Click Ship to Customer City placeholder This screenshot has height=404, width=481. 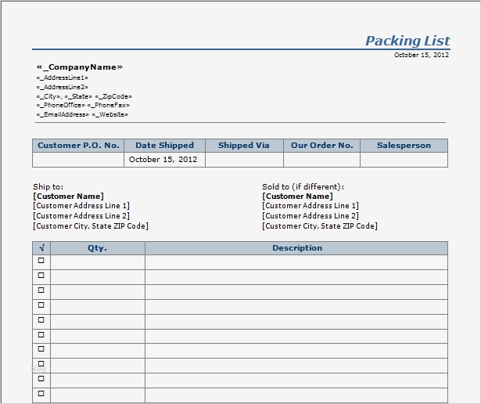click(91, 226)
